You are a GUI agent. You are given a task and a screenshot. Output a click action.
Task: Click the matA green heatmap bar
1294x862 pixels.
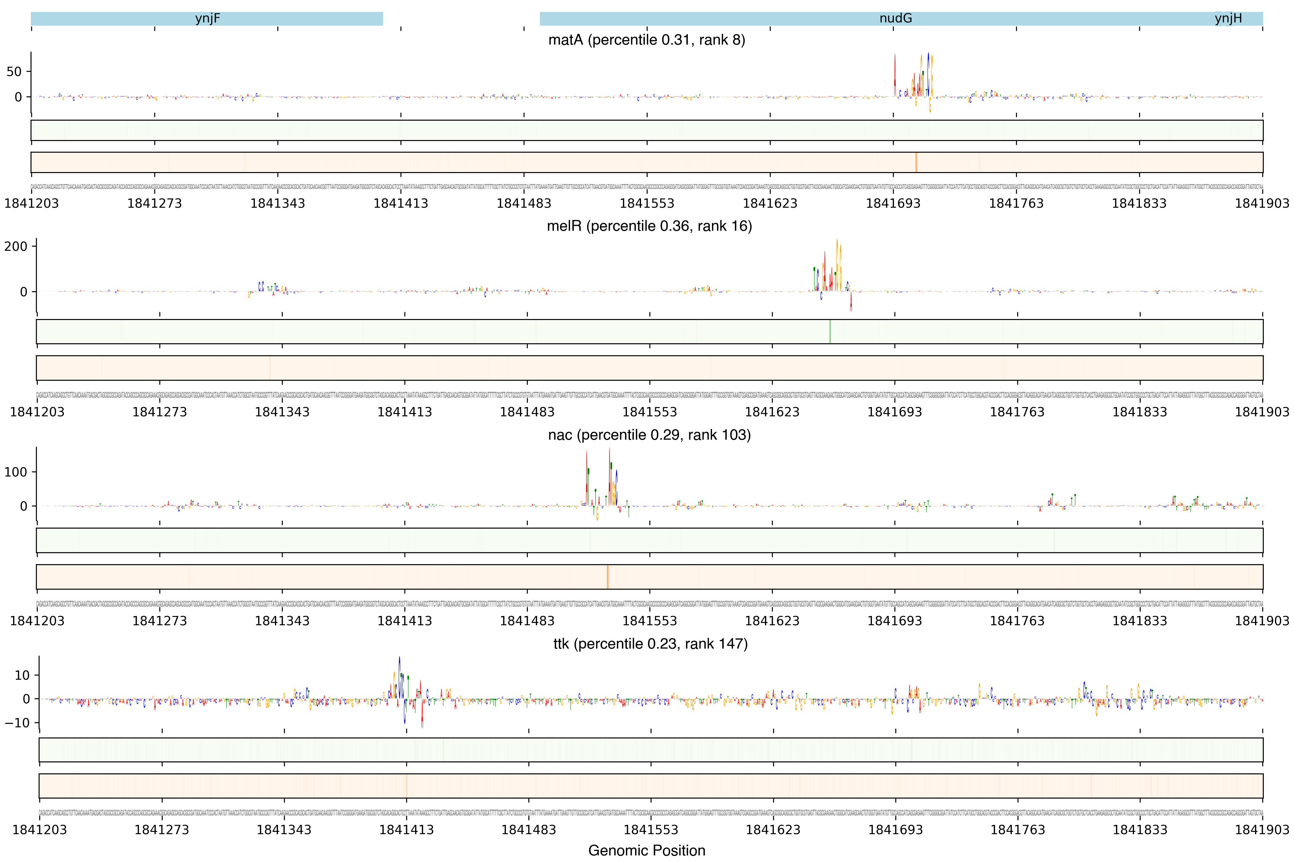click(x=646, y=130)
